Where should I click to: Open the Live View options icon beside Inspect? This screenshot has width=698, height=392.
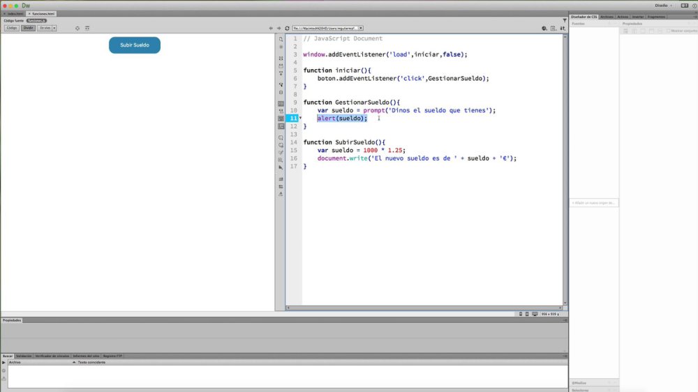click(87, 28)
